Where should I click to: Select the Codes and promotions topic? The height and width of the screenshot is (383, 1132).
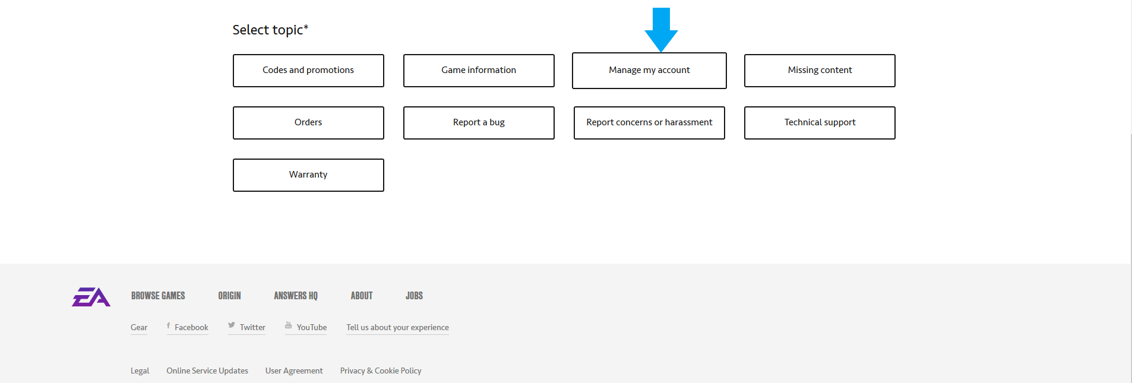[x=308, y=71]
